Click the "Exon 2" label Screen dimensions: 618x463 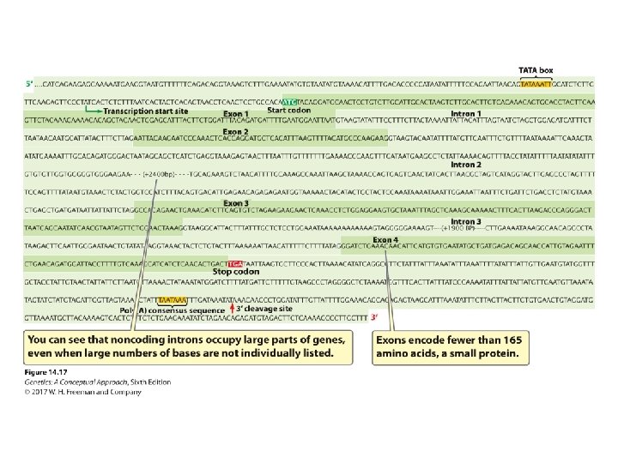point(235,131)
